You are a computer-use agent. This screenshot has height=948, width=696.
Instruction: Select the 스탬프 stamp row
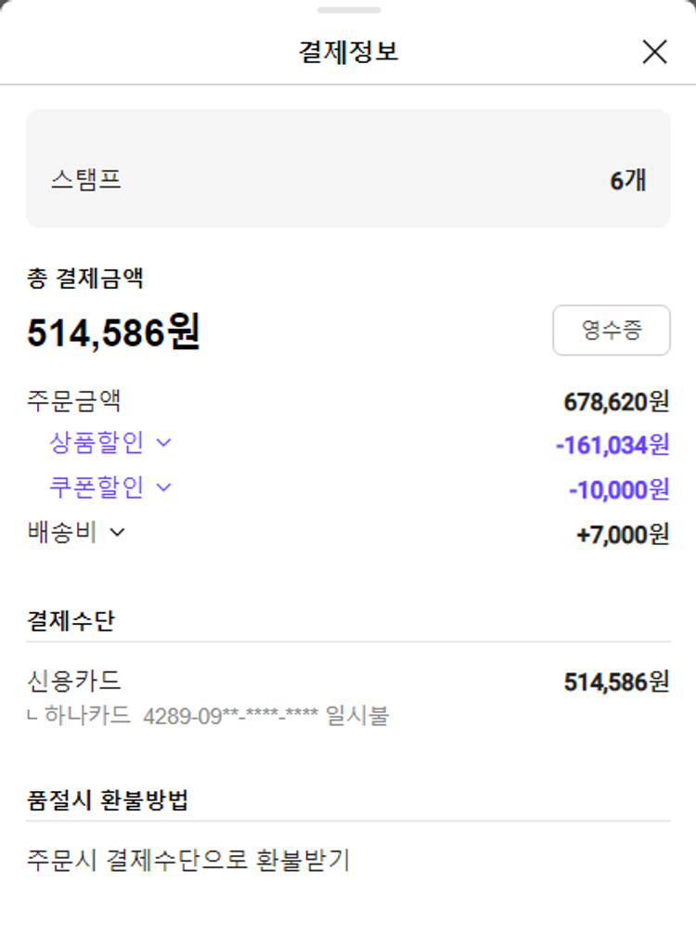coord(347,179)
